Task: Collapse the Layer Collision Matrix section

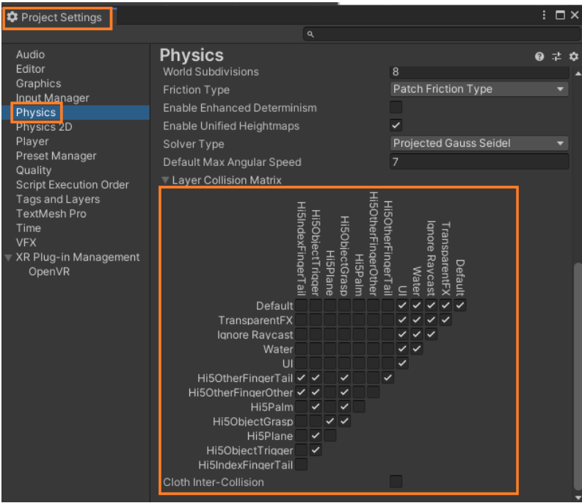Action: pyautogui.click(x=166, y=180)
